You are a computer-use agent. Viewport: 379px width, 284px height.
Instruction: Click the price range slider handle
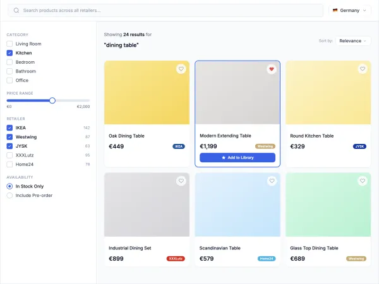click(52, 100)
